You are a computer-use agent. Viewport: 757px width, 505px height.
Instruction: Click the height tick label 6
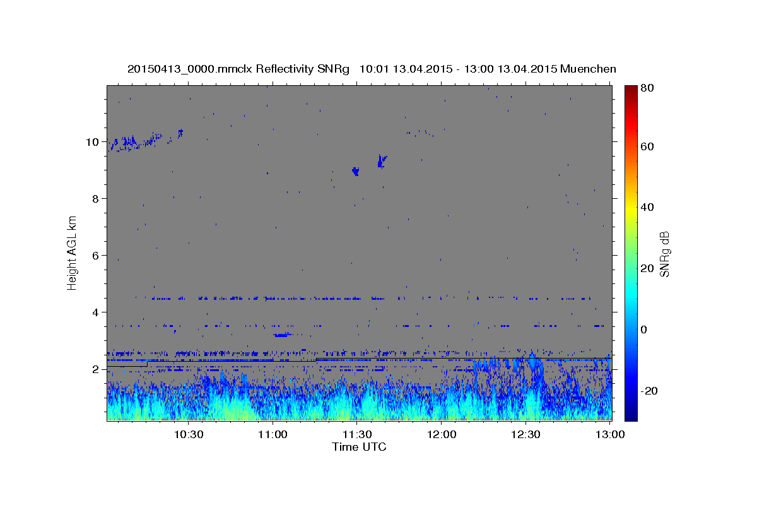(96, 256)
